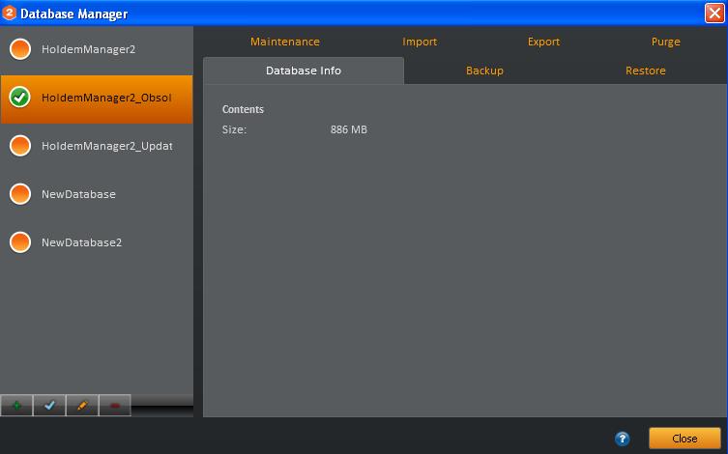Click the Database Manager window title text
The image size is (728, 454).
point(73,14)
